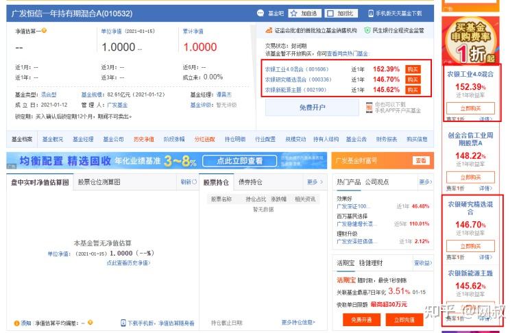Open the 广发基金 manager link
Viewport: 519px width, 333px height.
[117, 105]
